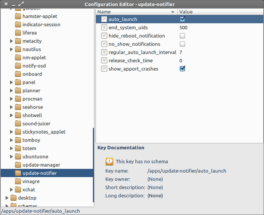Expand the shotwell tree node
Viewport: 264px width, 215px height.
pyautogui.click(x=11, y=115)
